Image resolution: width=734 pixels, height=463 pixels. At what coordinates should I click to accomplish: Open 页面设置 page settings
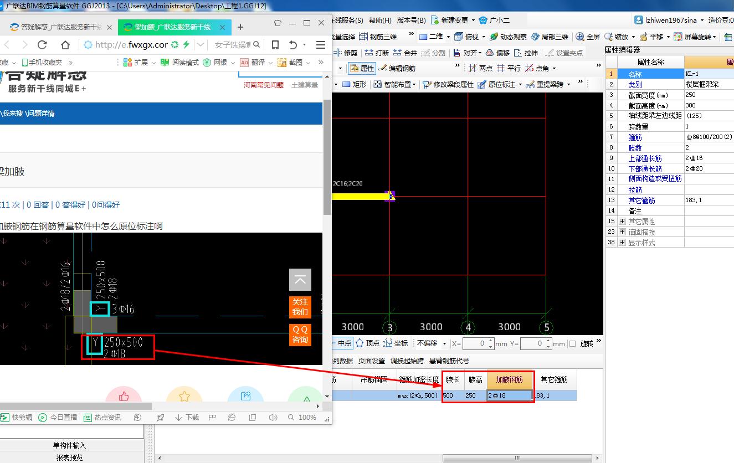(371, 361)
